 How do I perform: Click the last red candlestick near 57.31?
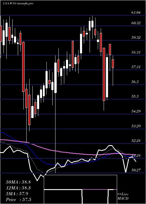click(113, 64)
